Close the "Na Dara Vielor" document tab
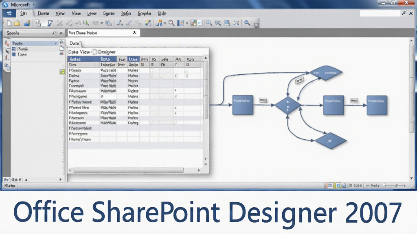The width and height of the screenshot is (417, 234). click(134, 32)
